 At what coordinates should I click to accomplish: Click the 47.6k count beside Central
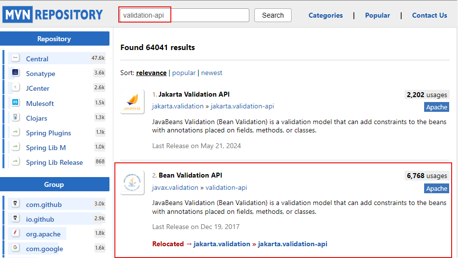98,58
